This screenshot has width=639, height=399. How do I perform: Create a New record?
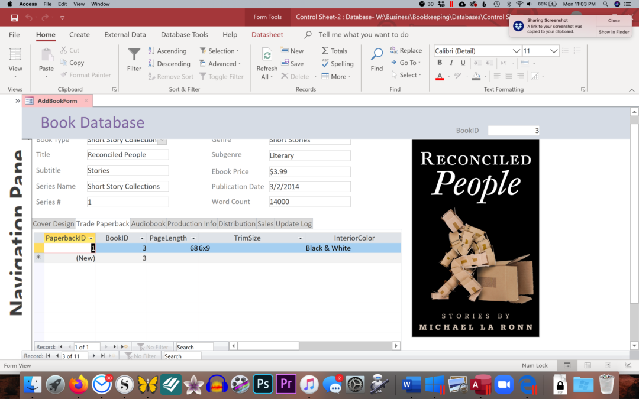(x=292, y=51)
